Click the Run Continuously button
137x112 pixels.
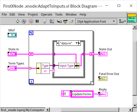[24, 21]
